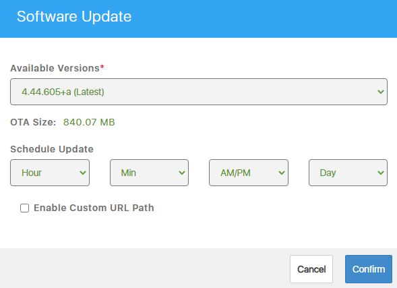
Task: Open the Day dropdown
Action: (348, 173)
